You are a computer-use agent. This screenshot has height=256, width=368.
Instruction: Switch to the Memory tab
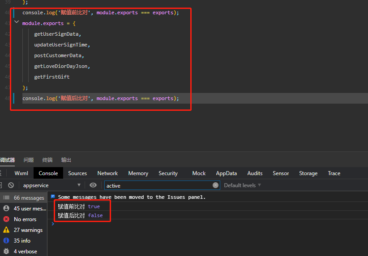coord(138,173)
